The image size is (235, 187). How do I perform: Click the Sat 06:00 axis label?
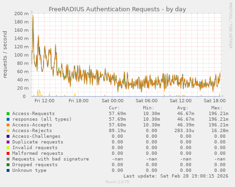click(147, 101)
